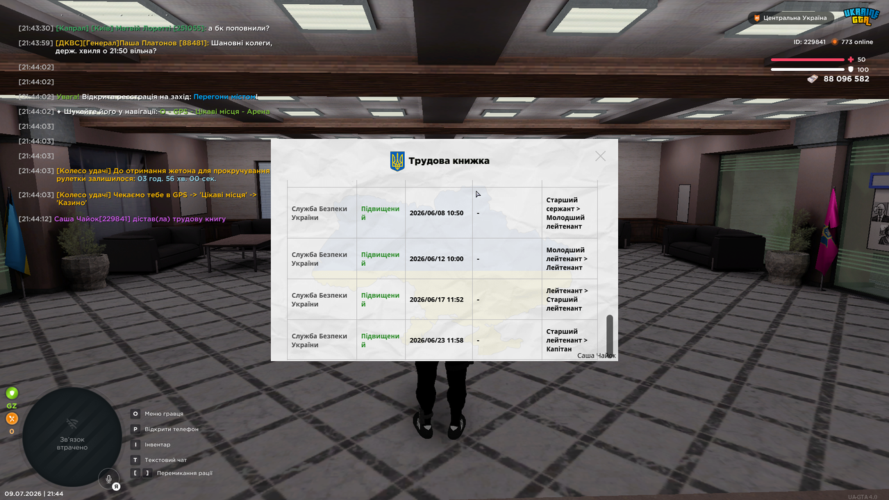The width and height of the screenshot is (889, 500).
Task: Click the green shield GZ icon
Action: [x=12, y=393]
